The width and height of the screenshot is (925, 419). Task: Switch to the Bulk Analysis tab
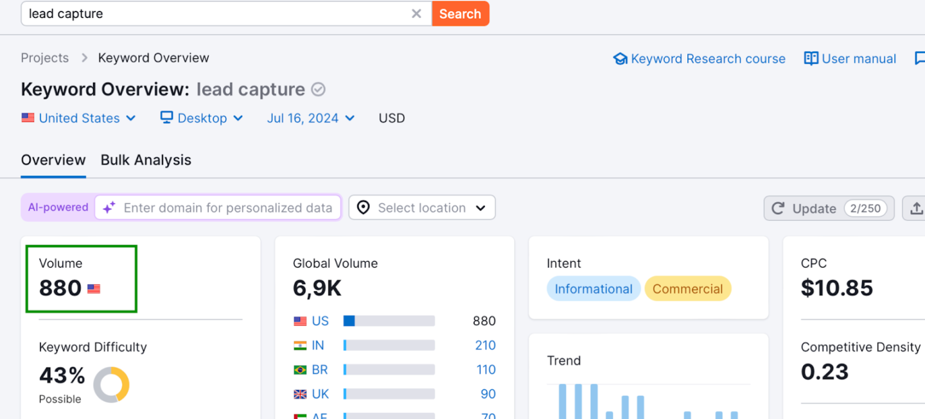[x=146, y=160]
